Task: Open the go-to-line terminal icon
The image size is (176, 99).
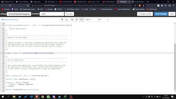Action: tap(67, 20)
